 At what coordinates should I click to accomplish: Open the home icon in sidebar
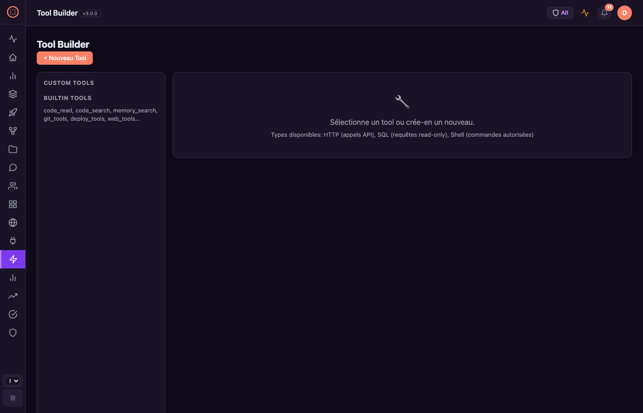point(13,57)
